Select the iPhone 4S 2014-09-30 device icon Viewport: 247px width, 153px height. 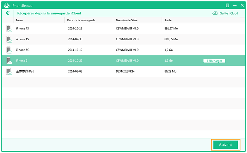pyautogui.click(x=9, y=39)
